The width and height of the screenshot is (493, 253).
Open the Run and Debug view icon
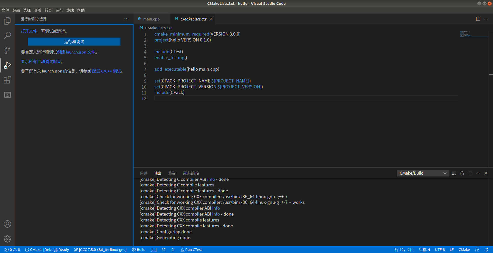pyautogui.click(x=7, y=65)
